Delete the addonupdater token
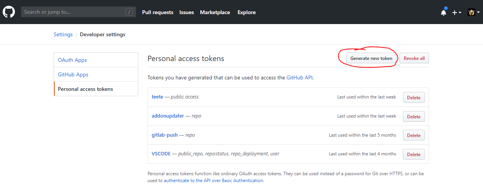 pos(413,116)
